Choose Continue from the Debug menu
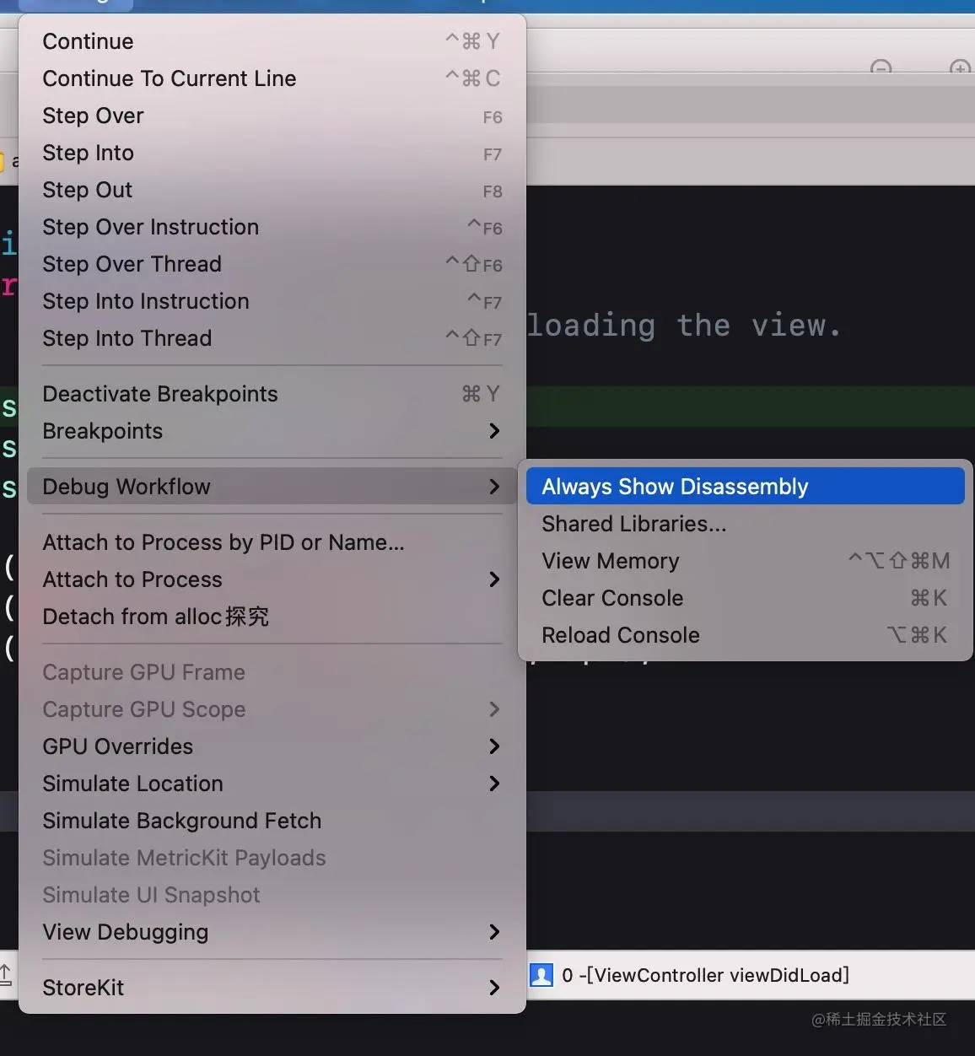 272,41
